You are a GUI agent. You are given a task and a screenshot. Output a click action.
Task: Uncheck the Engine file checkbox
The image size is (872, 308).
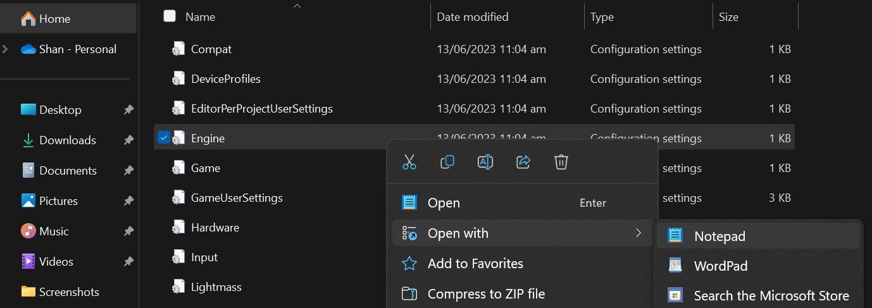163,137
